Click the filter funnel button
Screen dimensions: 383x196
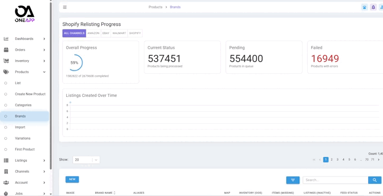click(x=293, y=180)
